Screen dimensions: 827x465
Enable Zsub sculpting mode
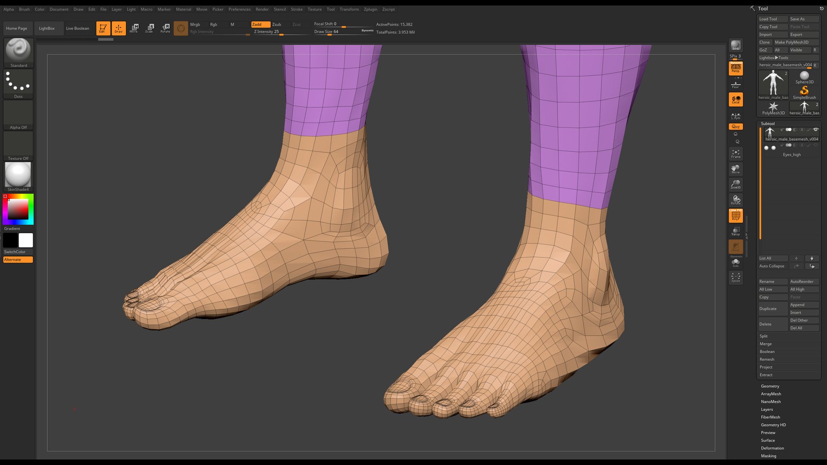coord(277,24)
